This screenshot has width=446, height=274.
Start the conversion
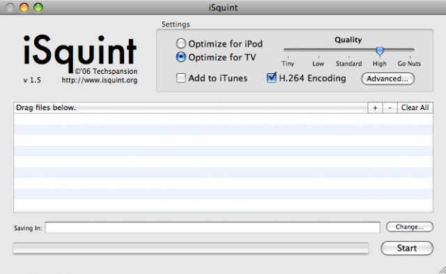(407, 248)
